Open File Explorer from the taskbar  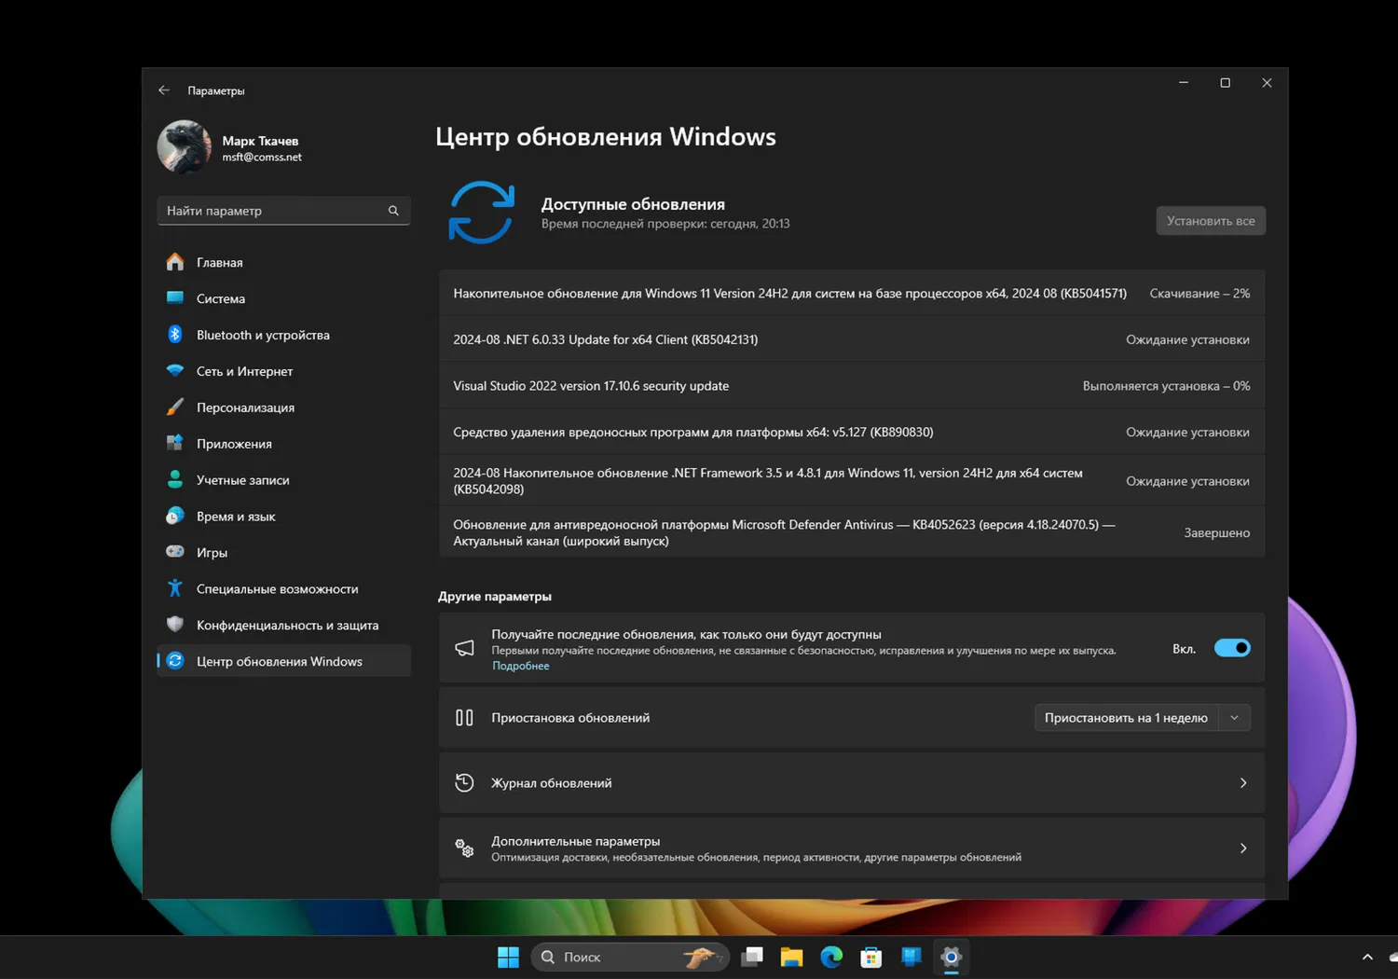click(x=791, y=958)
